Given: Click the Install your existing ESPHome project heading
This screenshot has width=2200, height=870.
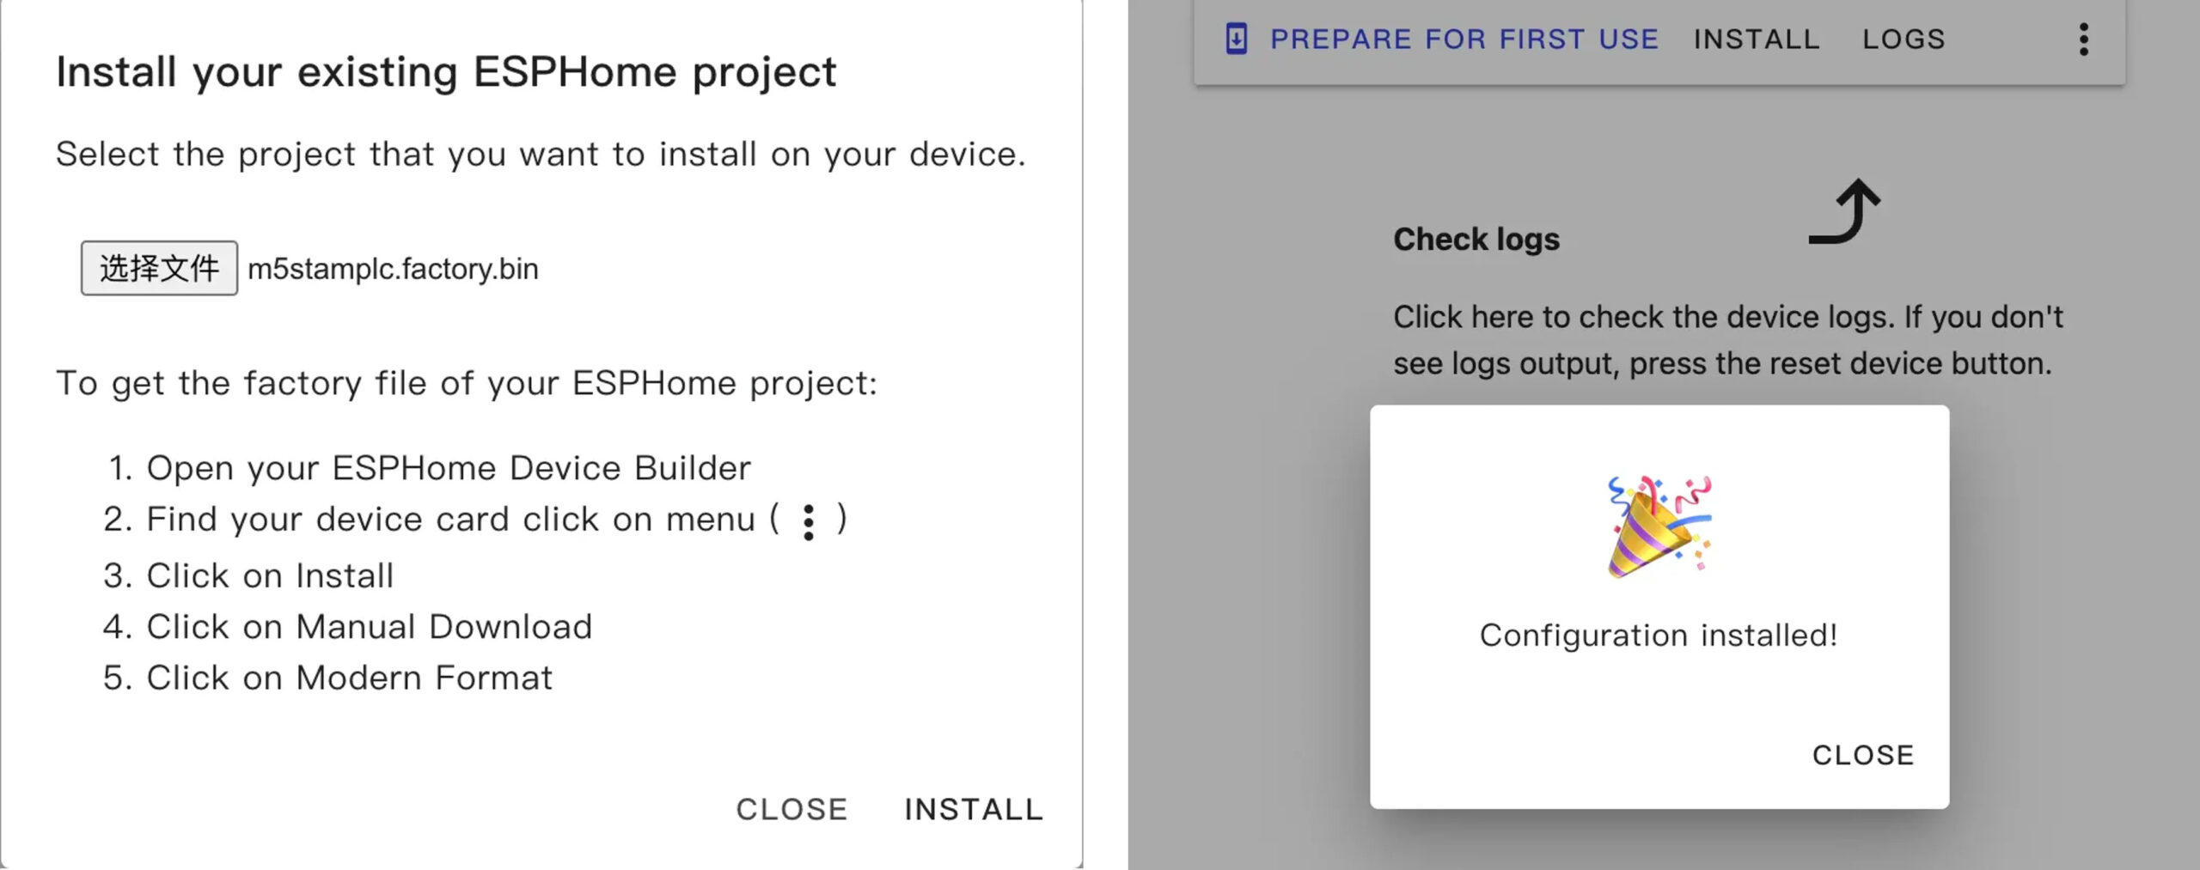Looking at the screenshot, I should coord(446,72).
